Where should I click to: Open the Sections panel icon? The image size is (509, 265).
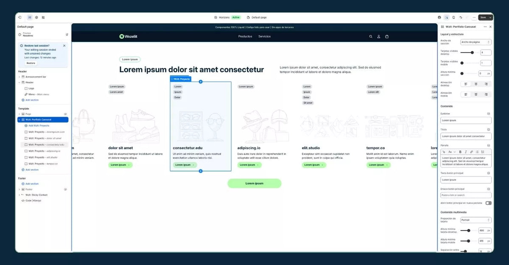pos(30,17)
